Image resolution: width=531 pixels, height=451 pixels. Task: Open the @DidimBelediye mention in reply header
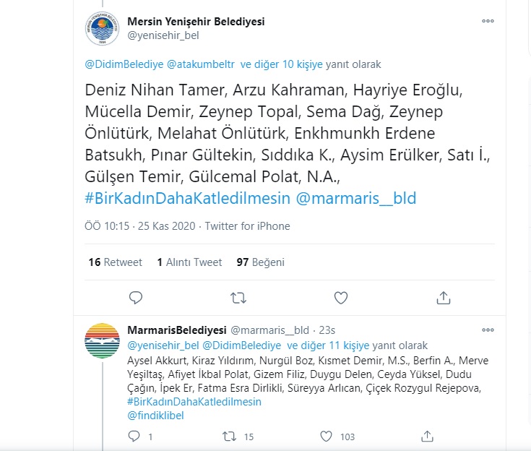click(x=241, y=345)
